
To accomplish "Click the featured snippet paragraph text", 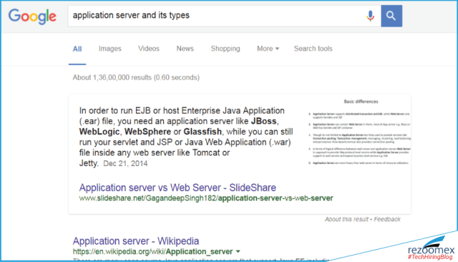I will click(x=186, y=137).
